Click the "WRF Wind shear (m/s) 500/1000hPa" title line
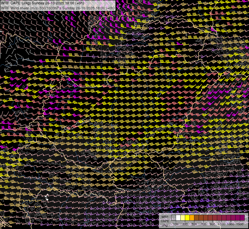The image size is (249, 229). [x=58, y=8]
